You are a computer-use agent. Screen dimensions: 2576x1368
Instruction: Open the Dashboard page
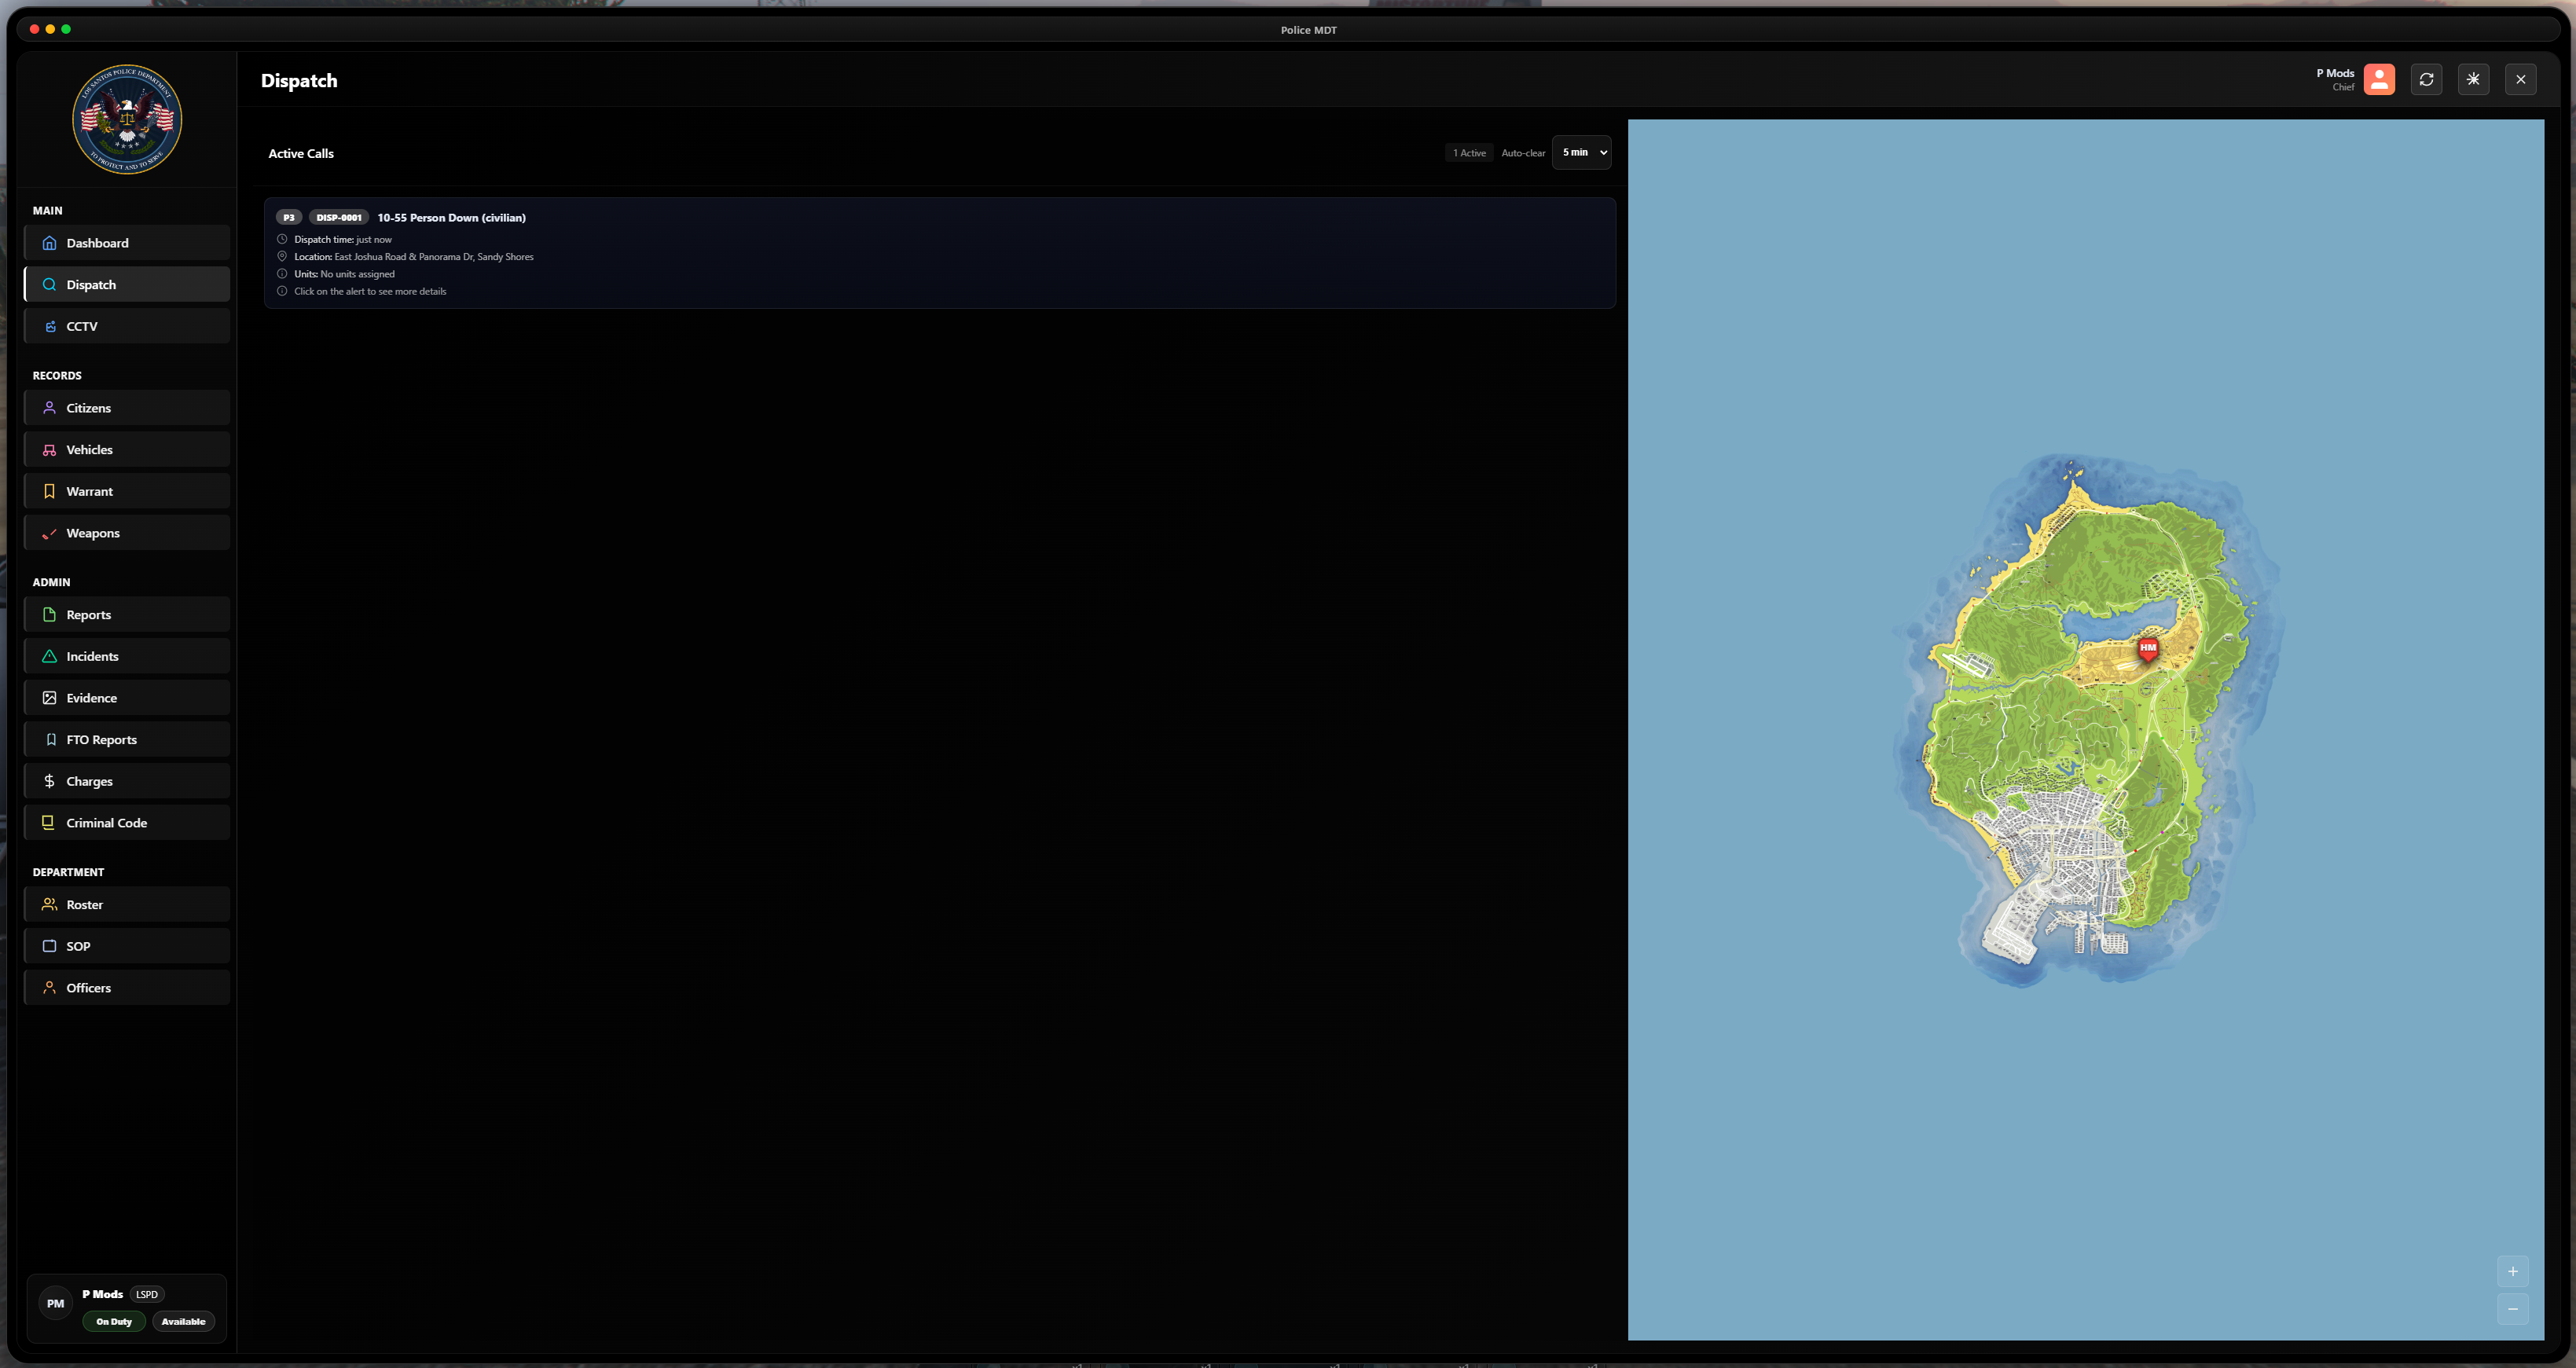click(x=127, y=243)
